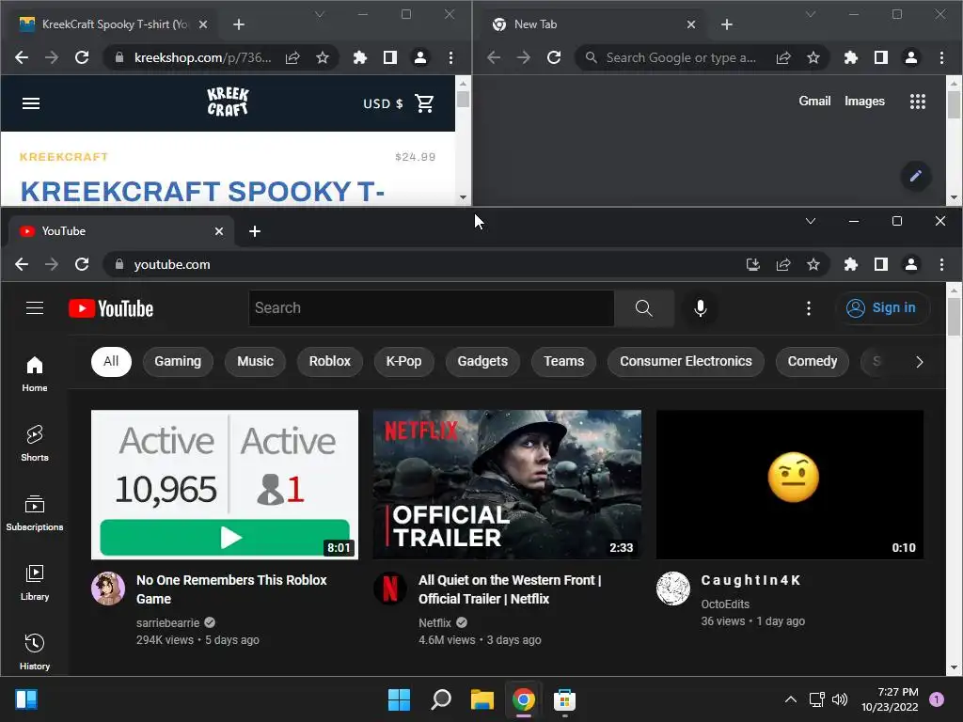
Task: Bookmark youtube.com with the star icon
Action: pyautogui.click(x=813, y=264)
